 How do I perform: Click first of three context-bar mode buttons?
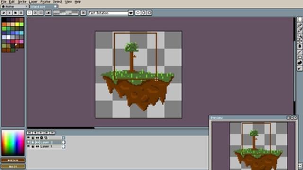[x=29, y=13]
